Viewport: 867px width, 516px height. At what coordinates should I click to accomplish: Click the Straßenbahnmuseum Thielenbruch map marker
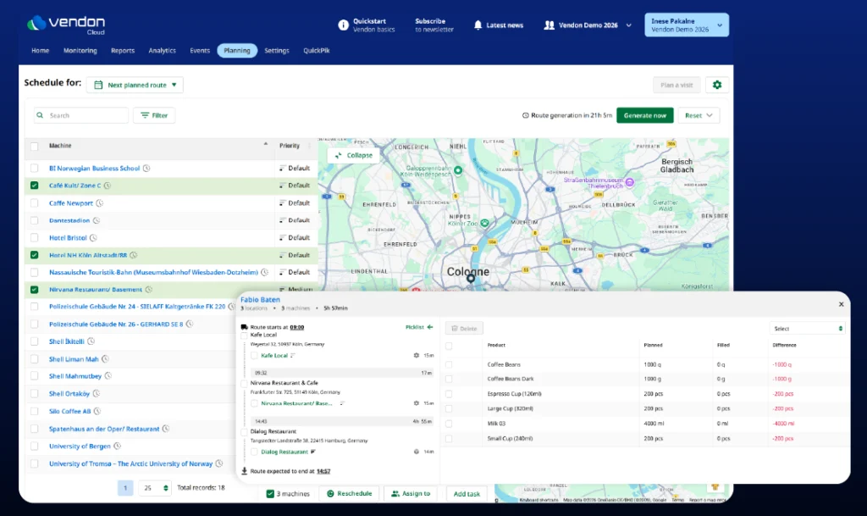(x=629, y=182)
